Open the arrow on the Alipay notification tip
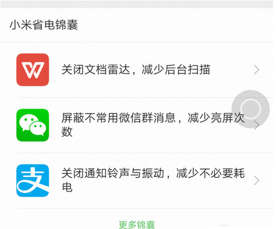This screenshot has height=229, width=278. (x=256, y=181)
